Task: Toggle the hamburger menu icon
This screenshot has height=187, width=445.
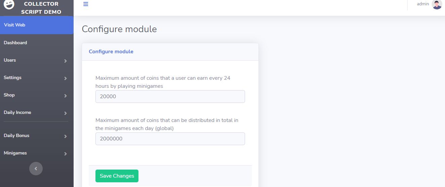Action: 86,4
